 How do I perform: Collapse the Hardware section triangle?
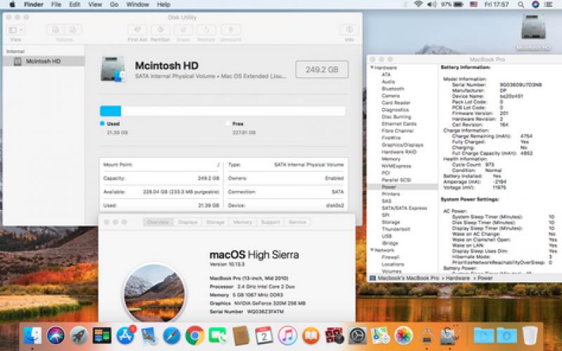pos(372,67)
